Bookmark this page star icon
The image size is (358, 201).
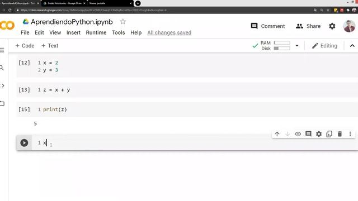point(328,10)
